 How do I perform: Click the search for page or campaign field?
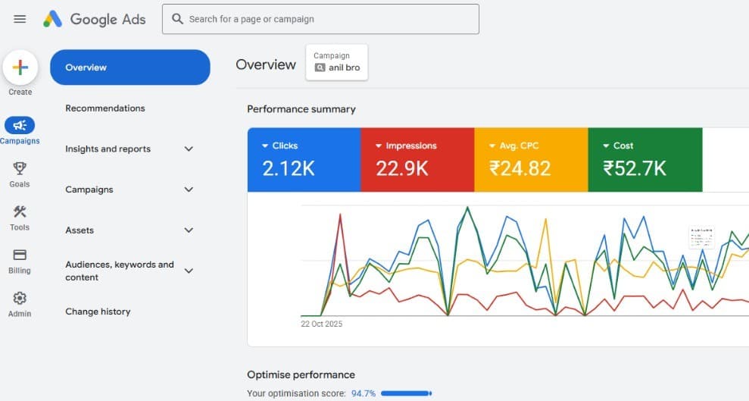click(320, 19)
